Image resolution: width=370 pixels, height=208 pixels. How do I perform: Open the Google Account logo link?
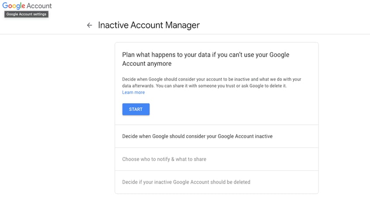pyautogui.click(x=27, y=6)
